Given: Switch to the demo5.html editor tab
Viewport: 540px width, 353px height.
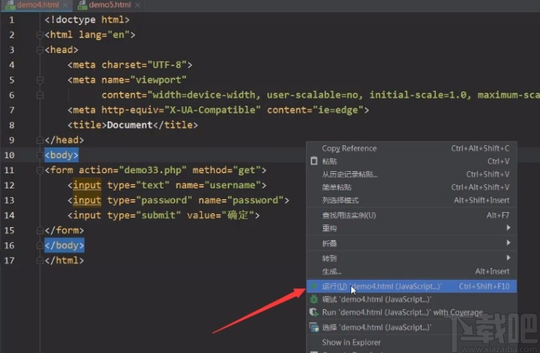Looking at the screenshot, I should tap(110, 5).
